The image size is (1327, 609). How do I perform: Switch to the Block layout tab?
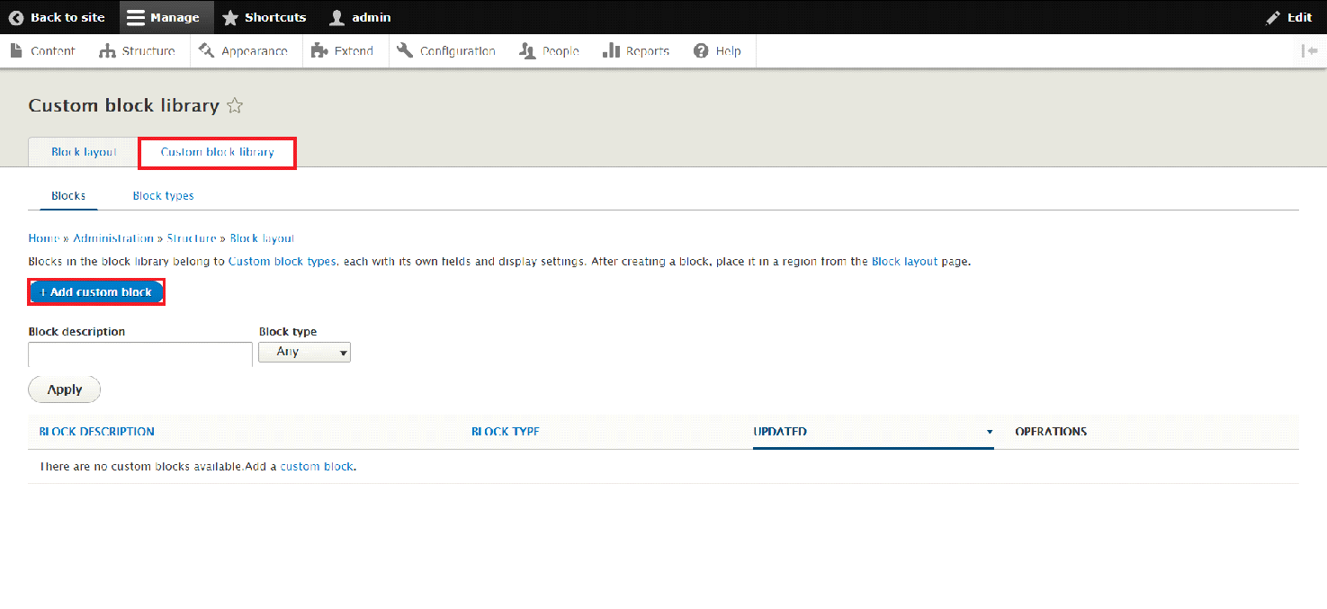pos(84,152)
